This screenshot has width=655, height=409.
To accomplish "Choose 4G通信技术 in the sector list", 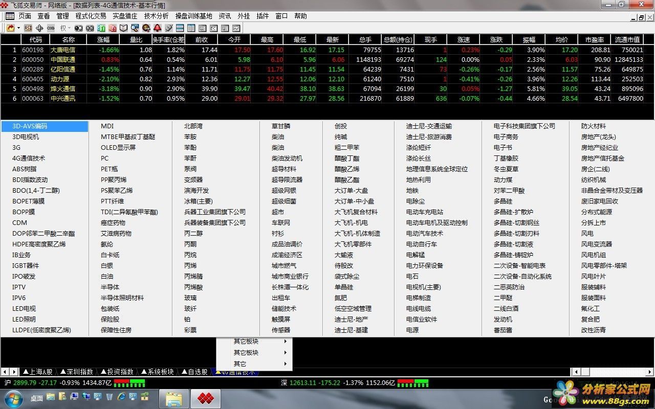I will [29, 158].
